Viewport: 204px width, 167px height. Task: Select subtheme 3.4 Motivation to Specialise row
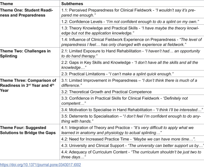coord(132,110)
